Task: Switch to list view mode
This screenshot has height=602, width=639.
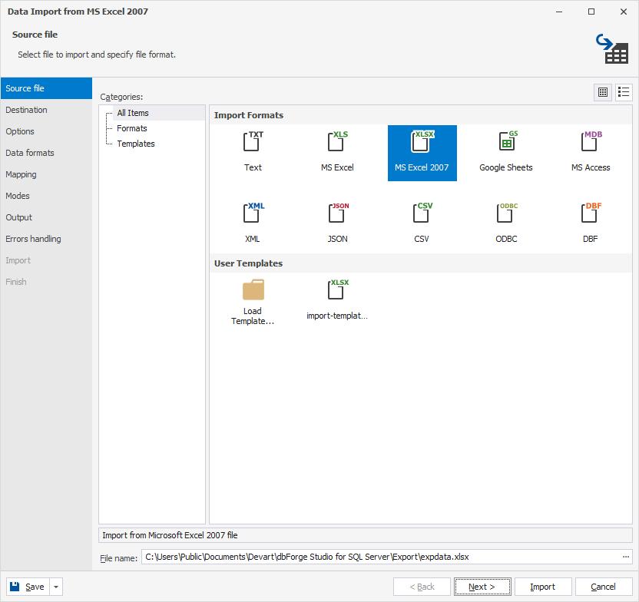Action: [624, 92]
